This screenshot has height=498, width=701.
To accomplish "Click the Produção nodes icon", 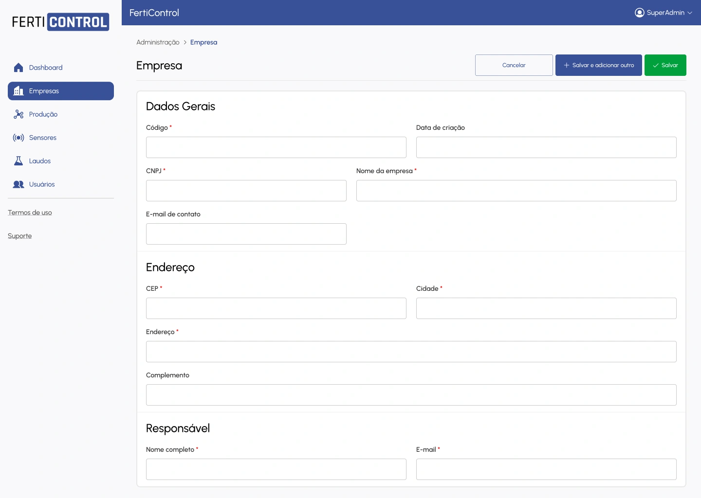I will 18,114.
